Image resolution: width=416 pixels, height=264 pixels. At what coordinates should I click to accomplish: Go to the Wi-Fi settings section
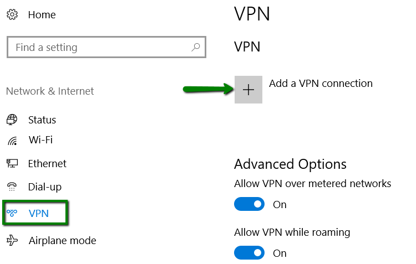40,140
